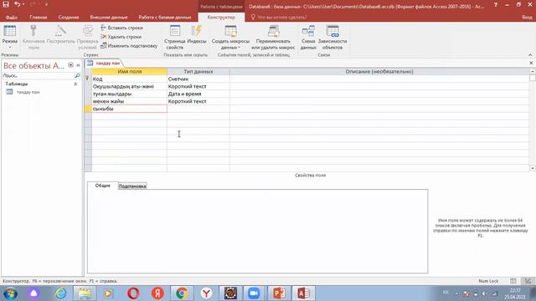The height and width of the screenshot is (301, 536).
Task: Click the Имя поля column header
Action: (x=130, y=71)
